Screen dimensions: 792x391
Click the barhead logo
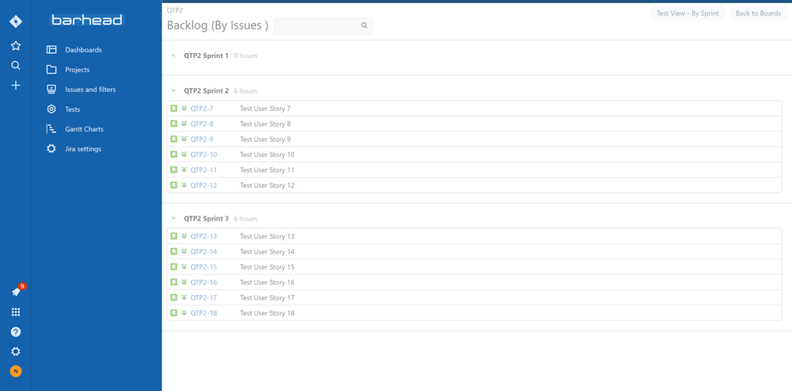(x=87, y=20)
